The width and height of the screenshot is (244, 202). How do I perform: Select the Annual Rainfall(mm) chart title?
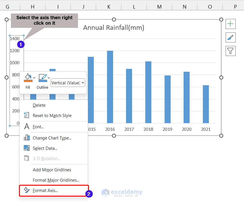(x=114, y=28)
